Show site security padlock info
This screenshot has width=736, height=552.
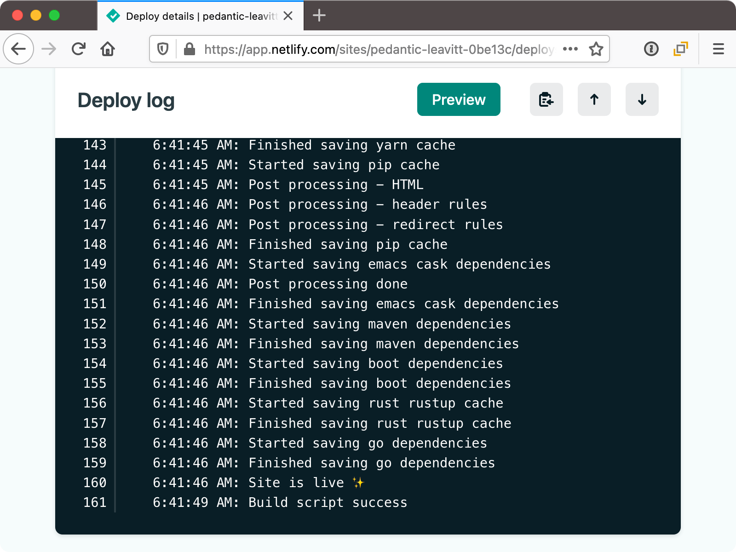[190, 49]
